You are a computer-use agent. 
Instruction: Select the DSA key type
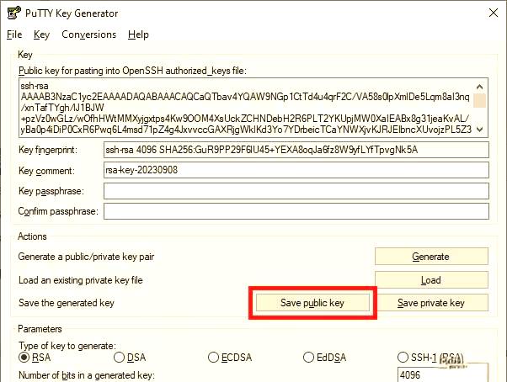130,358
